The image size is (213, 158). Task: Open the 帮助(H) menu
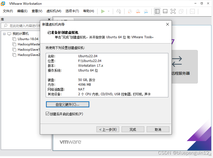89,11
